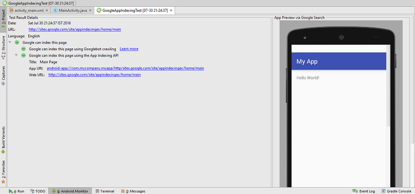Open the Captures side panel
The image size is (415, 194).
(x=3, y=76)
